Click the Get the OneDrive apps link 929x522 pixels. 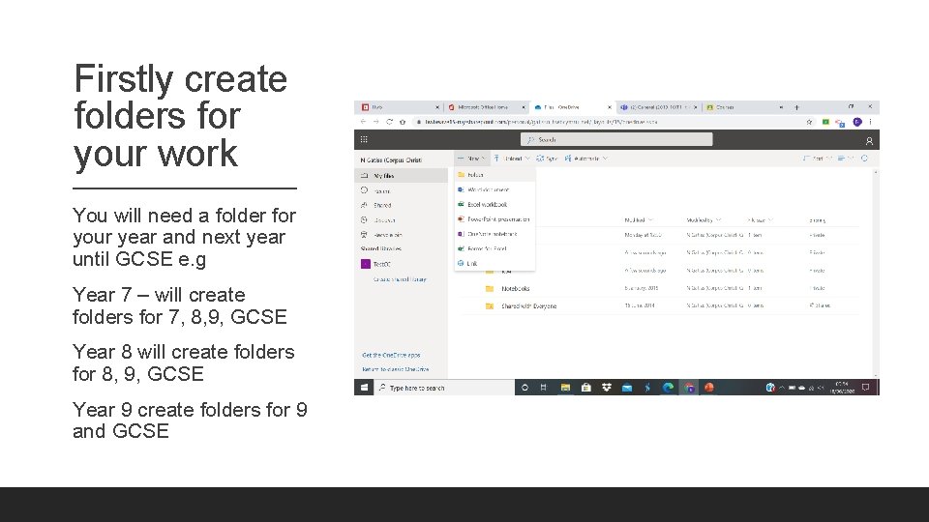click(x=391, y=355)
